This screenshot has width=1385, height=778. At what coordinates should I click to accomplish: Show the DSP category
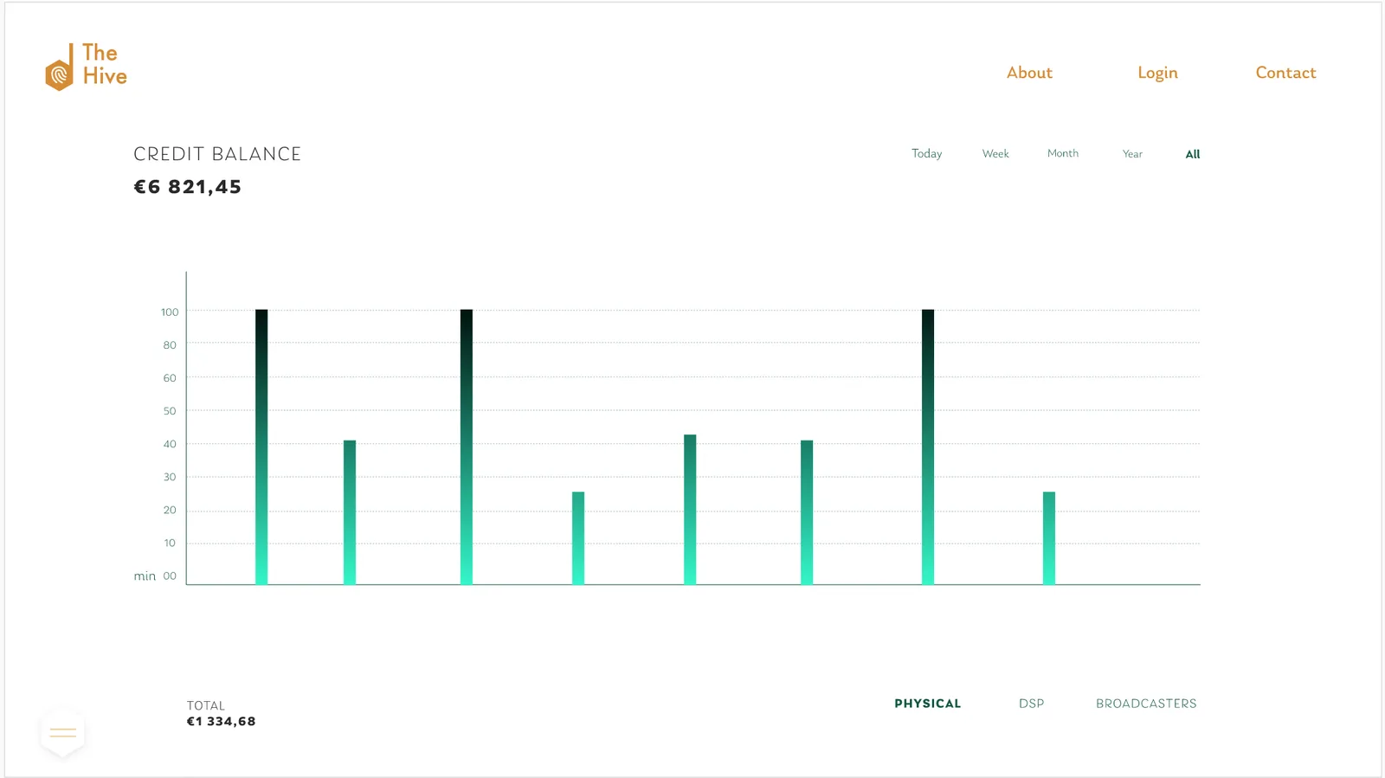[1031, 704]
